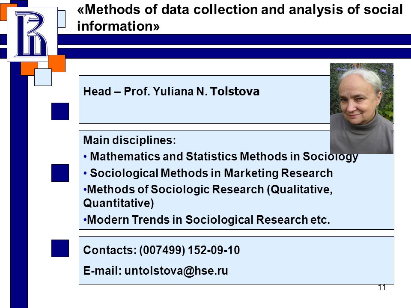Screen dimensions: 411x308
Task: Select the blue square beside Contacts box
Action: point(60,248)
